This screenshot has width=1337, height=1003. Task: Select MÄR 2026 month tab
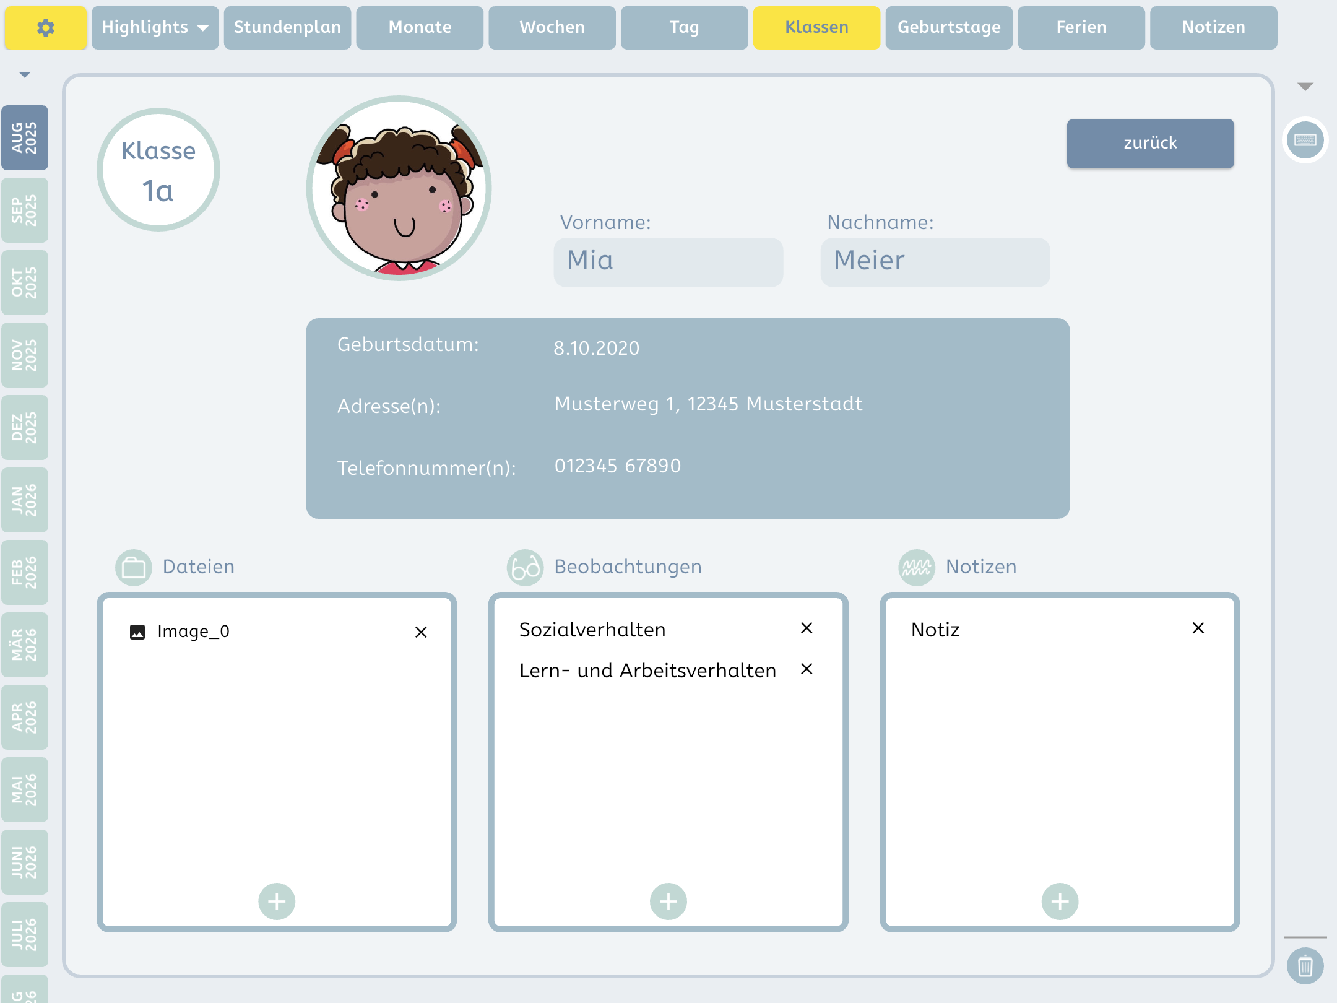click(25, 645)
